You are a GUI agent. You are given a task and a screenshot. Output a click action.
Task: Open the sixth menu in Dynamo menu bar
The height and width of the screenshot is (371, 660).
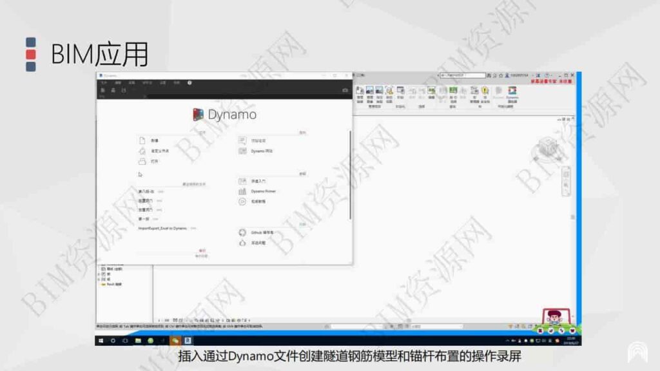[x=177, y=83]
